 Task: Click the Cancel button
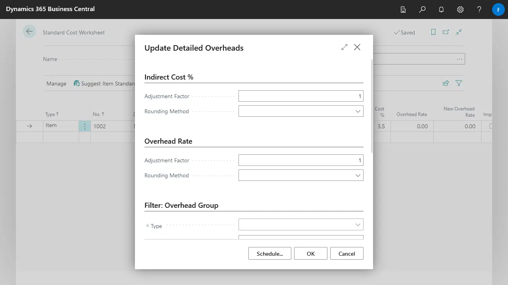(346, 254)
